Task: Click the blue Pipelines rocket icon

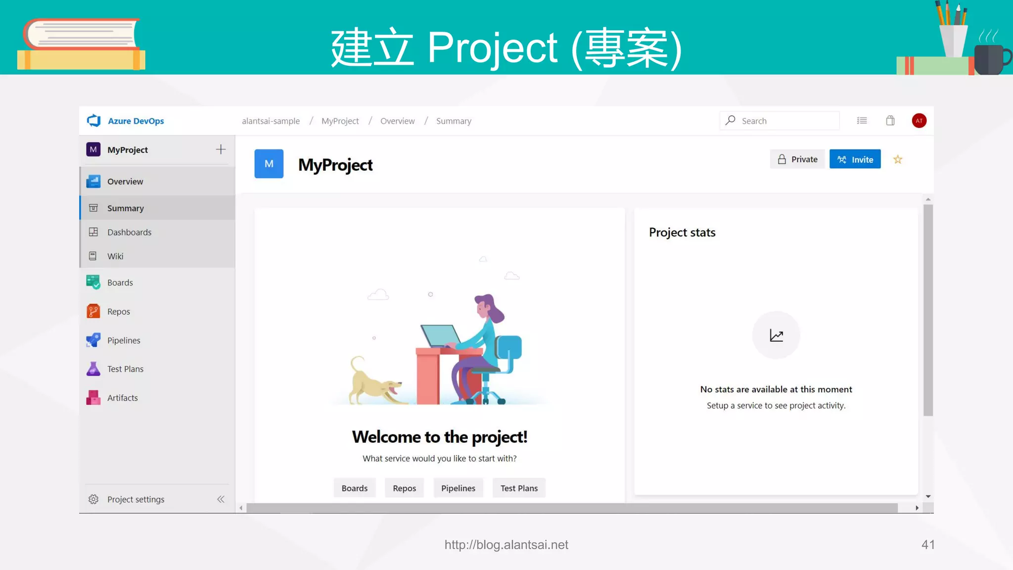Action: pyautogui.click(x=93, y=340)
